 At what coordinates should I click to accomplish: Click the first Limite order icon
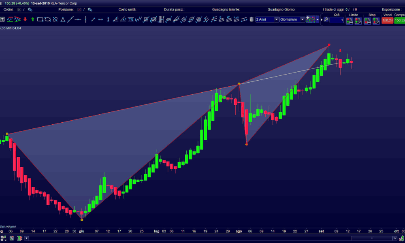350,21
